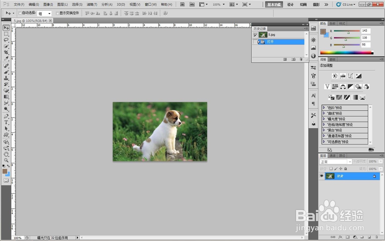
Task: Pick a color from the spectrum ramp
Action: pos(347,52)
